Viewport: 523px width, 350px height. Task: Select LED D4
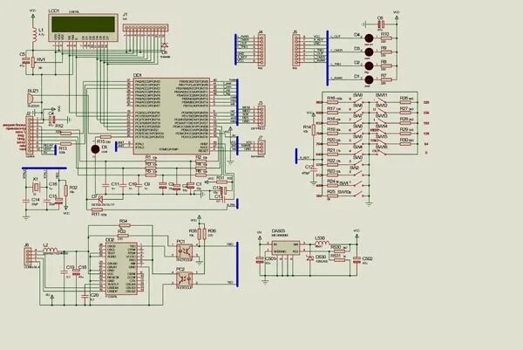(x=369, y=38)
